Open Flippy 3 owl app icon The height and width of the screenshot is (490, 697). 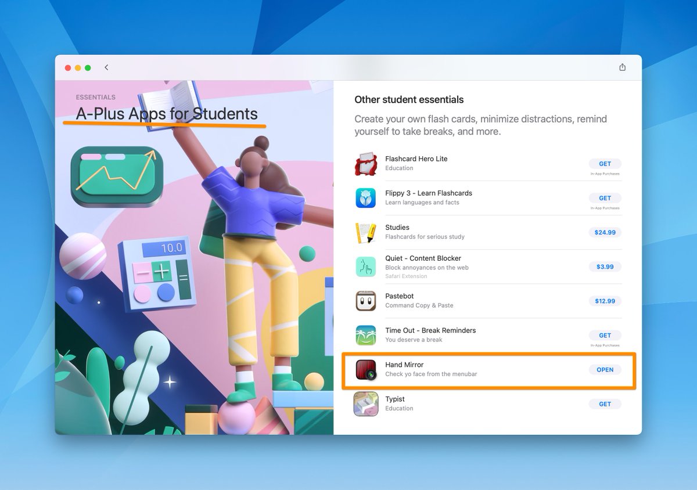point(366,198)
